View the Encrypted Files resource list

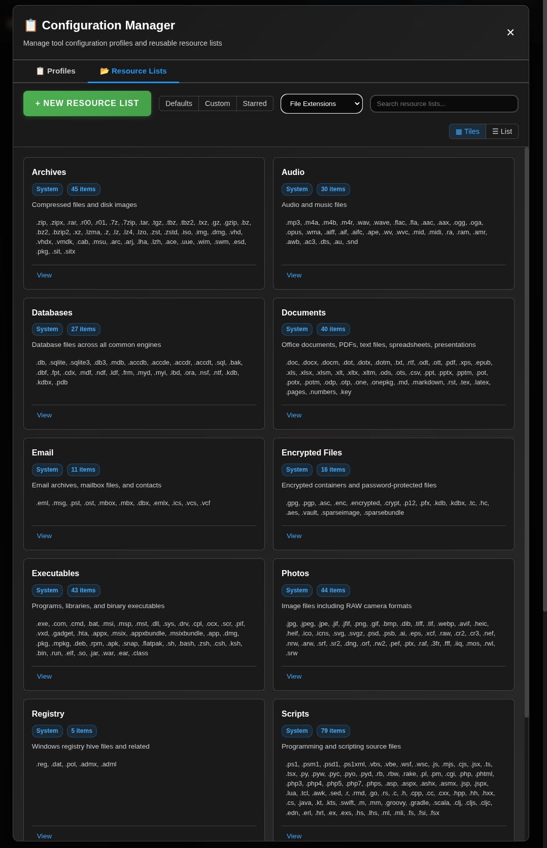pyautogui.click(x=294, y=536)
